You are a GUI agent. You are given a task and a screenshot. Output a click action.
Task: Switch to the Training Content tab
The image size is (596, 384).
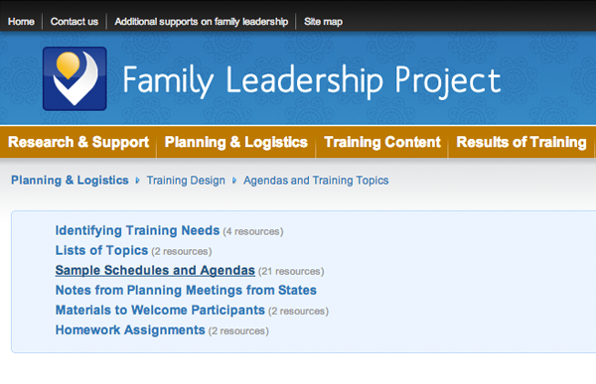pyautogui.click(x=382, y=142)
